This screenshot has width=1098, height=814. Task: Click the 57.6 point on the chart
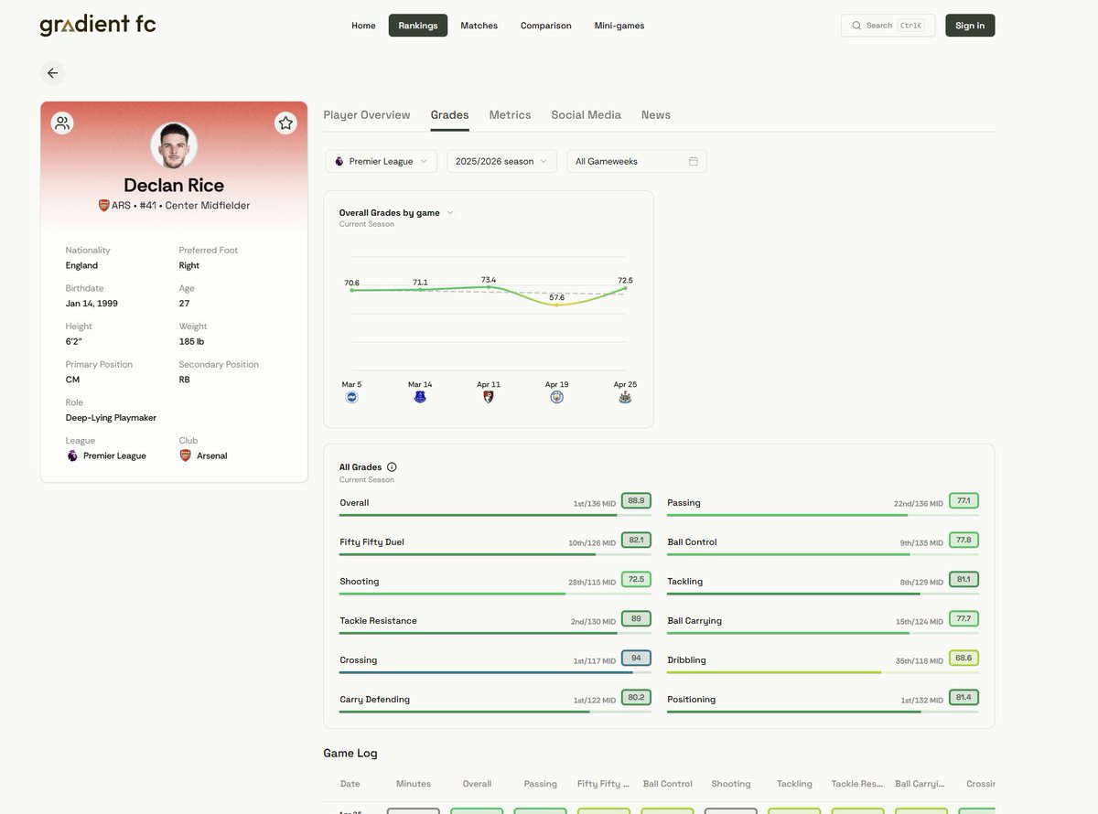tap(556, 305)
